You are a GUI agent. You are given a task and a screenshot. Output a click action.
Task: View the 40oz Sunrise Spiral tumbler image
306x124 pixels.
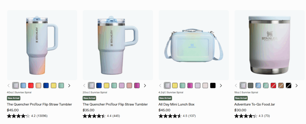pos(42,45)
